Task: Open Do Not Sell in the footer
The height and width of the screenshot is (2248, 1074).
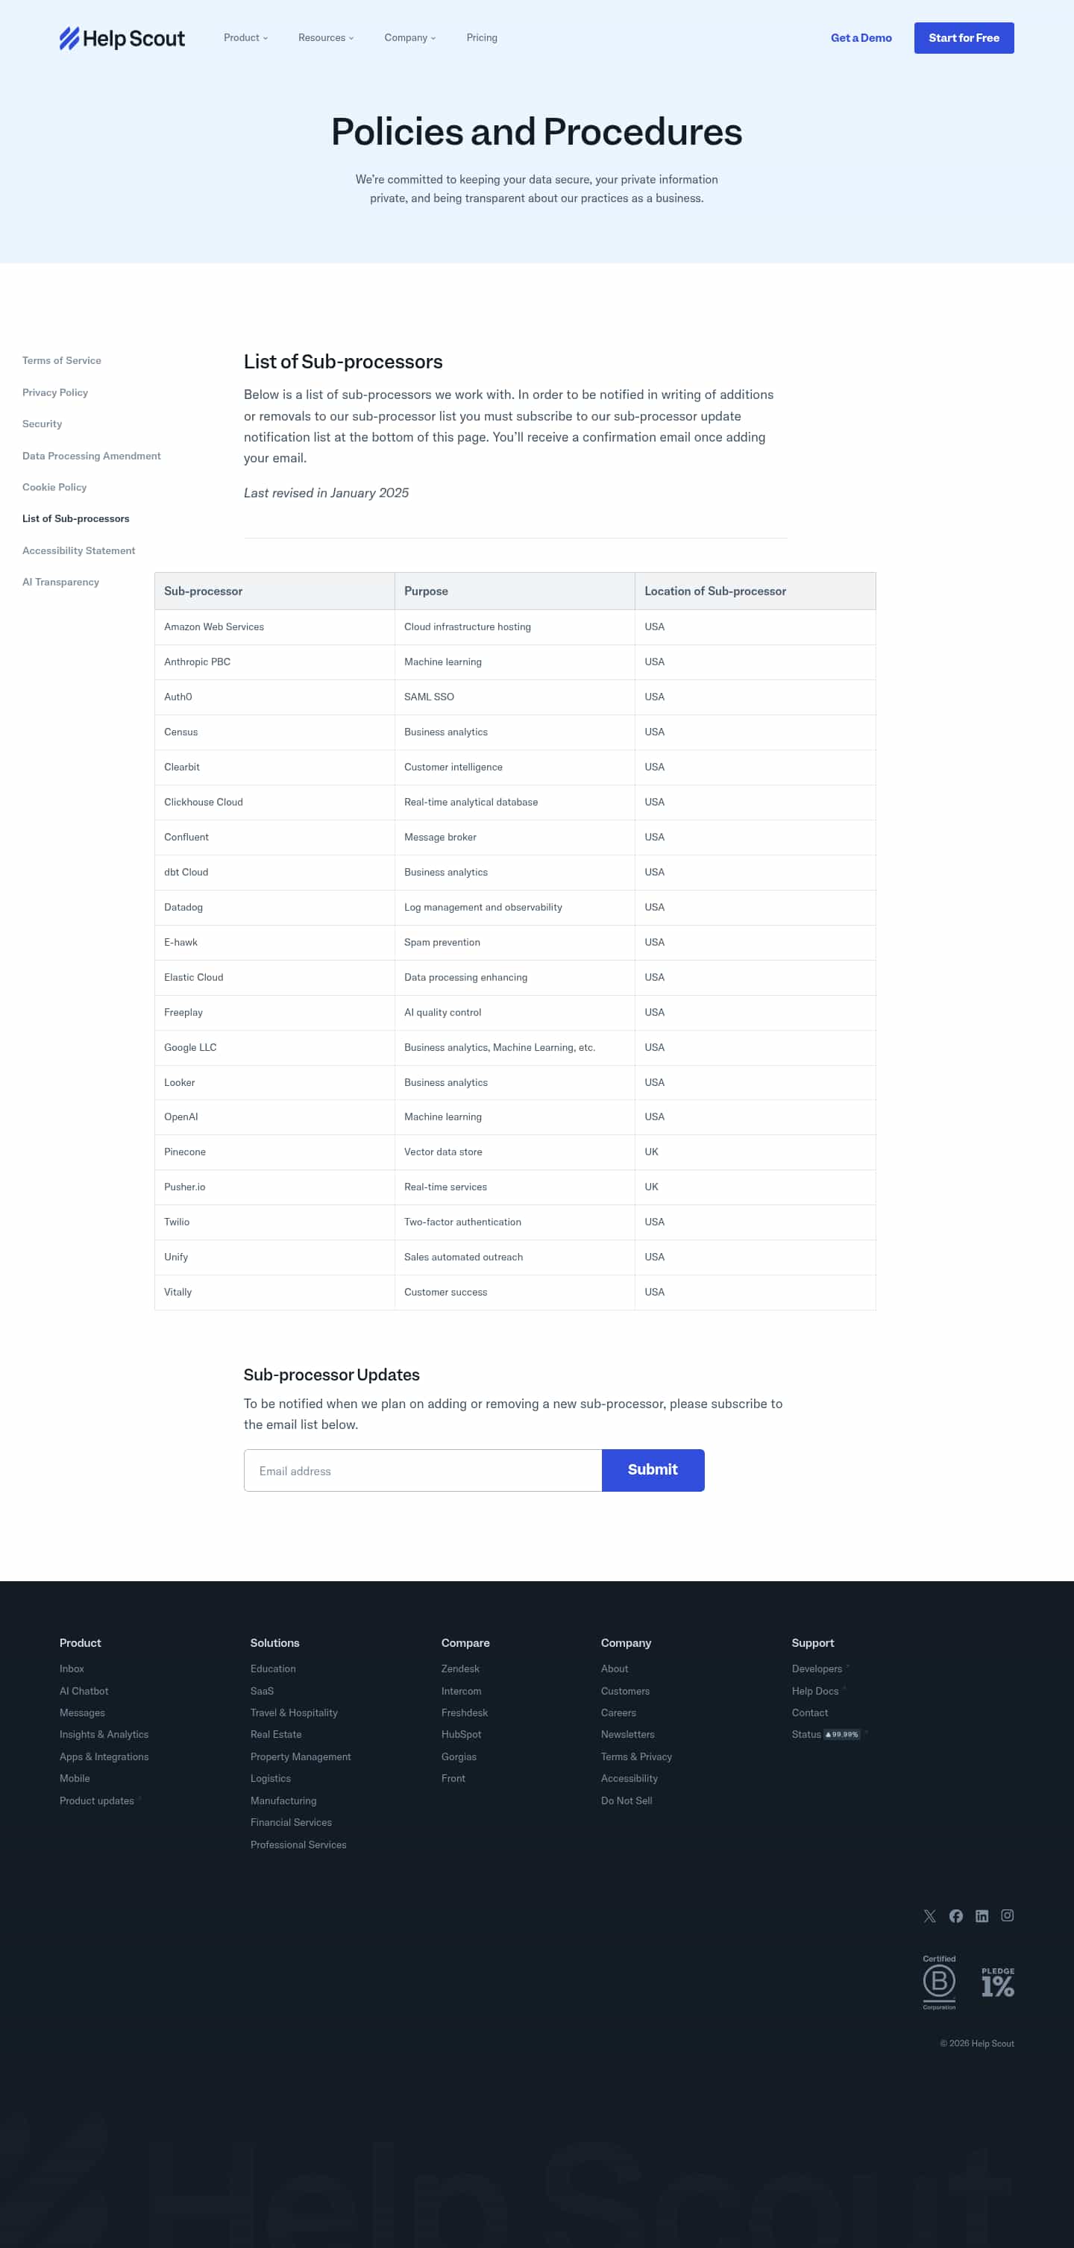Action: point(626,1800)
